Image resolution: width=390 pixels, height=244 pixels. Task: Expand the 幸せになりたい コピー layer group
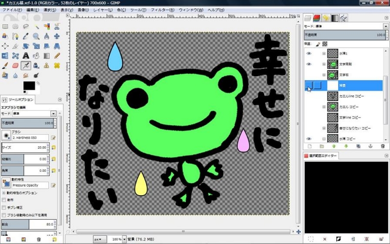tap(324, 128)
